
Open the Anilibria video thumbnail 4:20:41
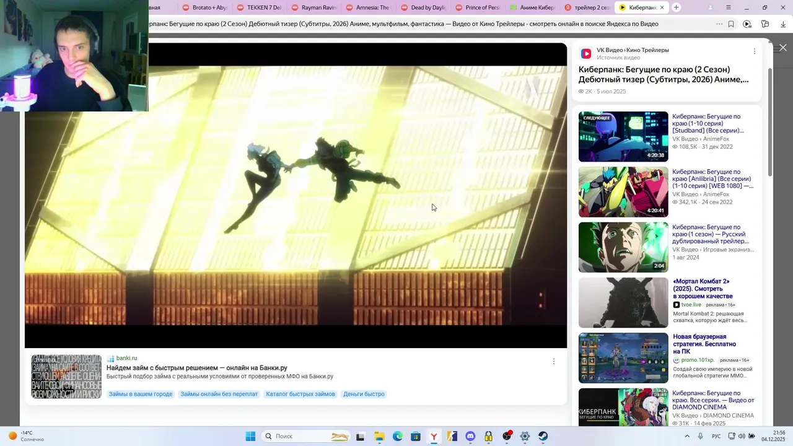pyautogui.click(x=623, y=191)
